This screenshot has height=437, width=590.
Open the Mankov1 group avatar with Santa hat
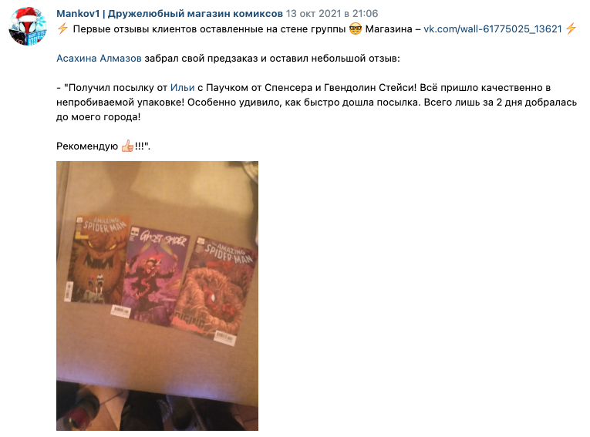(28, 26)
